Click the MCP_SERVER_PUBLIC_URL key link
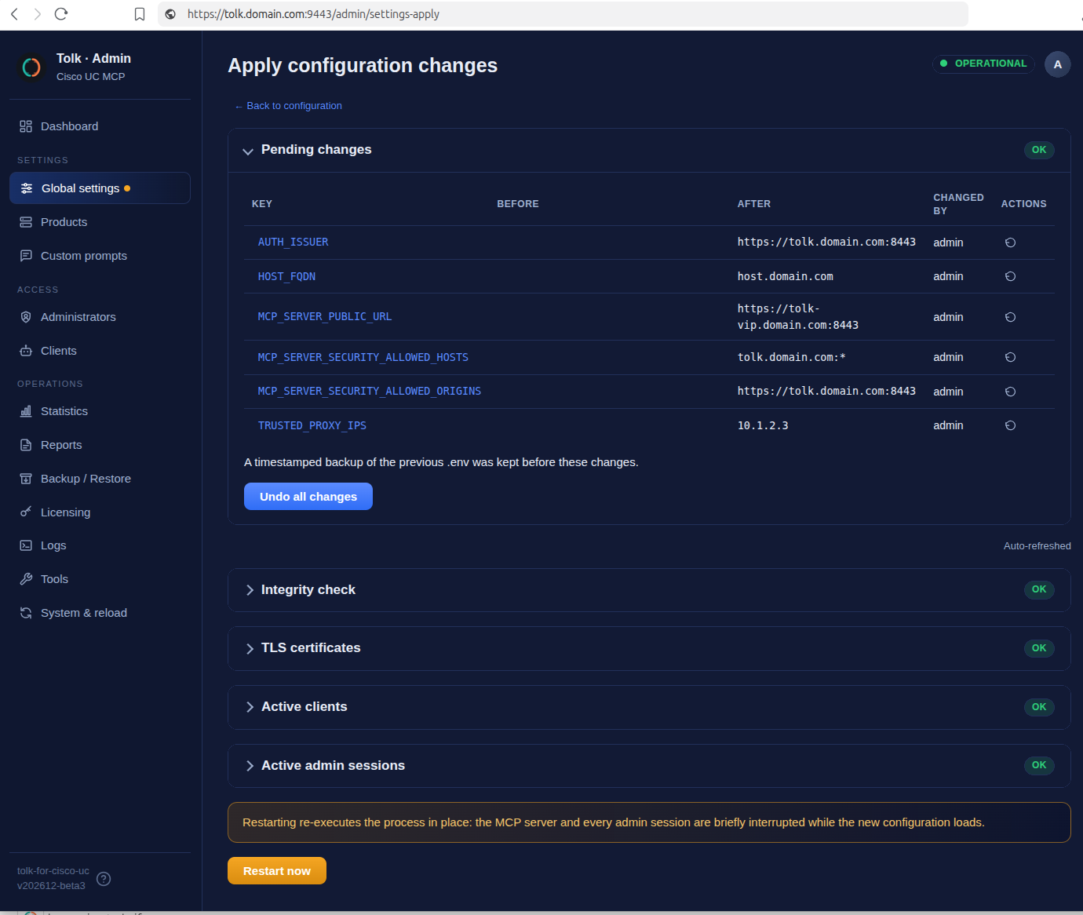 coord(325,317)
